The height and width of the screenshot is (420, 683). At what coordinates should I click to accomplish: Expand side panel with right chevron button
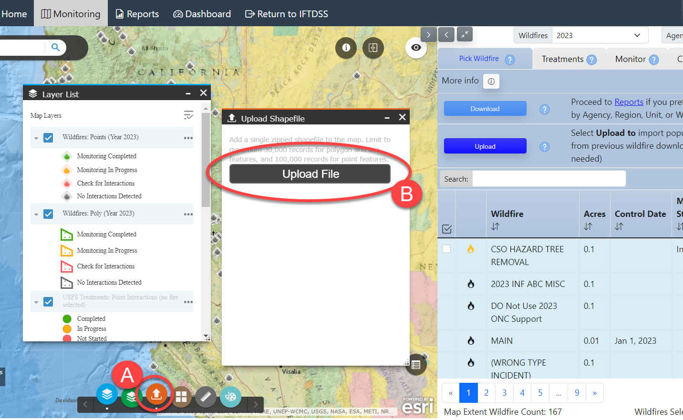(428, 34)
